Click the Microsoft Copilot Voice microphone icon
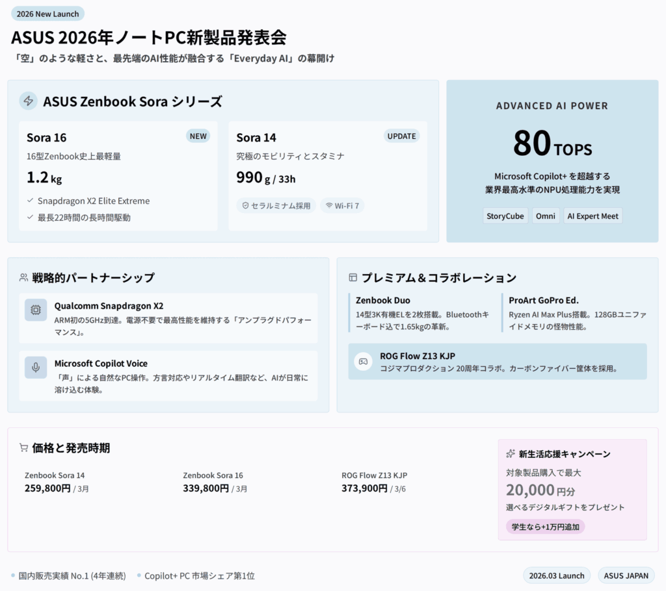This screenshot has width=666, height=591. (x=36, y=367)
